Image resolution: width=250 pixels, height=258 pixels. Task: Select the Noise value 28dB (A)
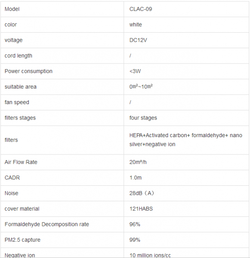point(142,193)
